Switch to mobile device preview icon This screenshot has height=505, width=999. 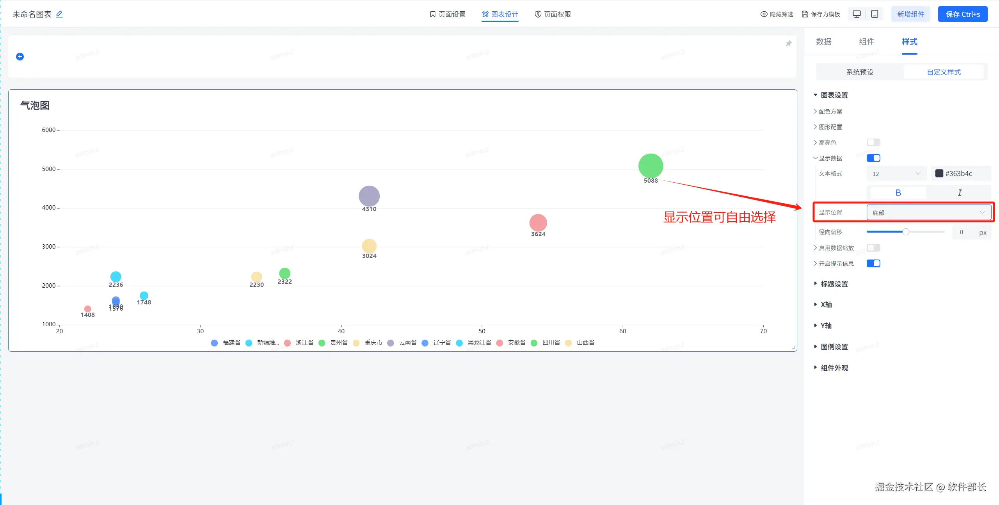coord(875,14)
